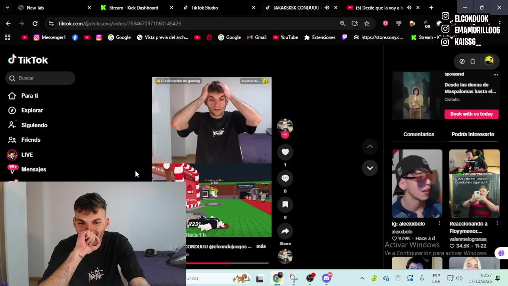Follow the creator with the red plus badge
This screenshot has height=286, width=508.
(285, 135)
